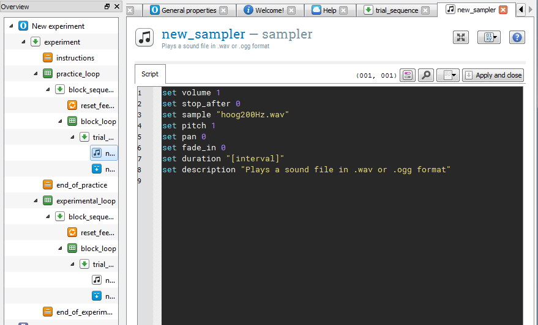The image size is (538, 325).
Task: Click the experimental_loop green table icon
Action: 48,200
